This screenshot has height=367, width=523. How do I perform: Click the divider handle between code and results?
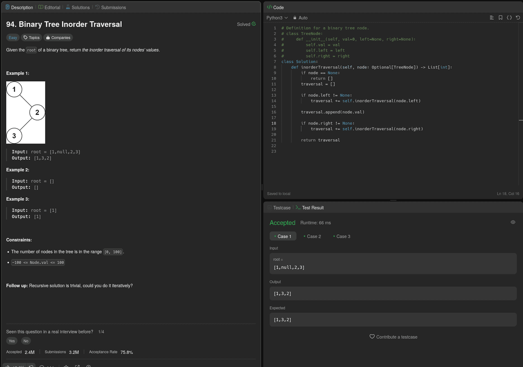[x=393, y=200]
